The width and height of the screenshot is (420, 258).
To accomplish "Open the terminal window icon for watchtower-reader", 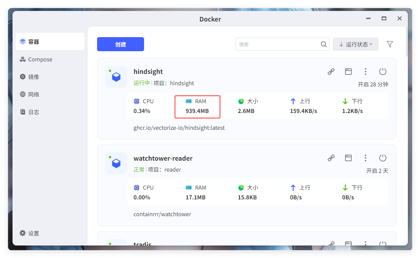I will [x=348, y=158].
